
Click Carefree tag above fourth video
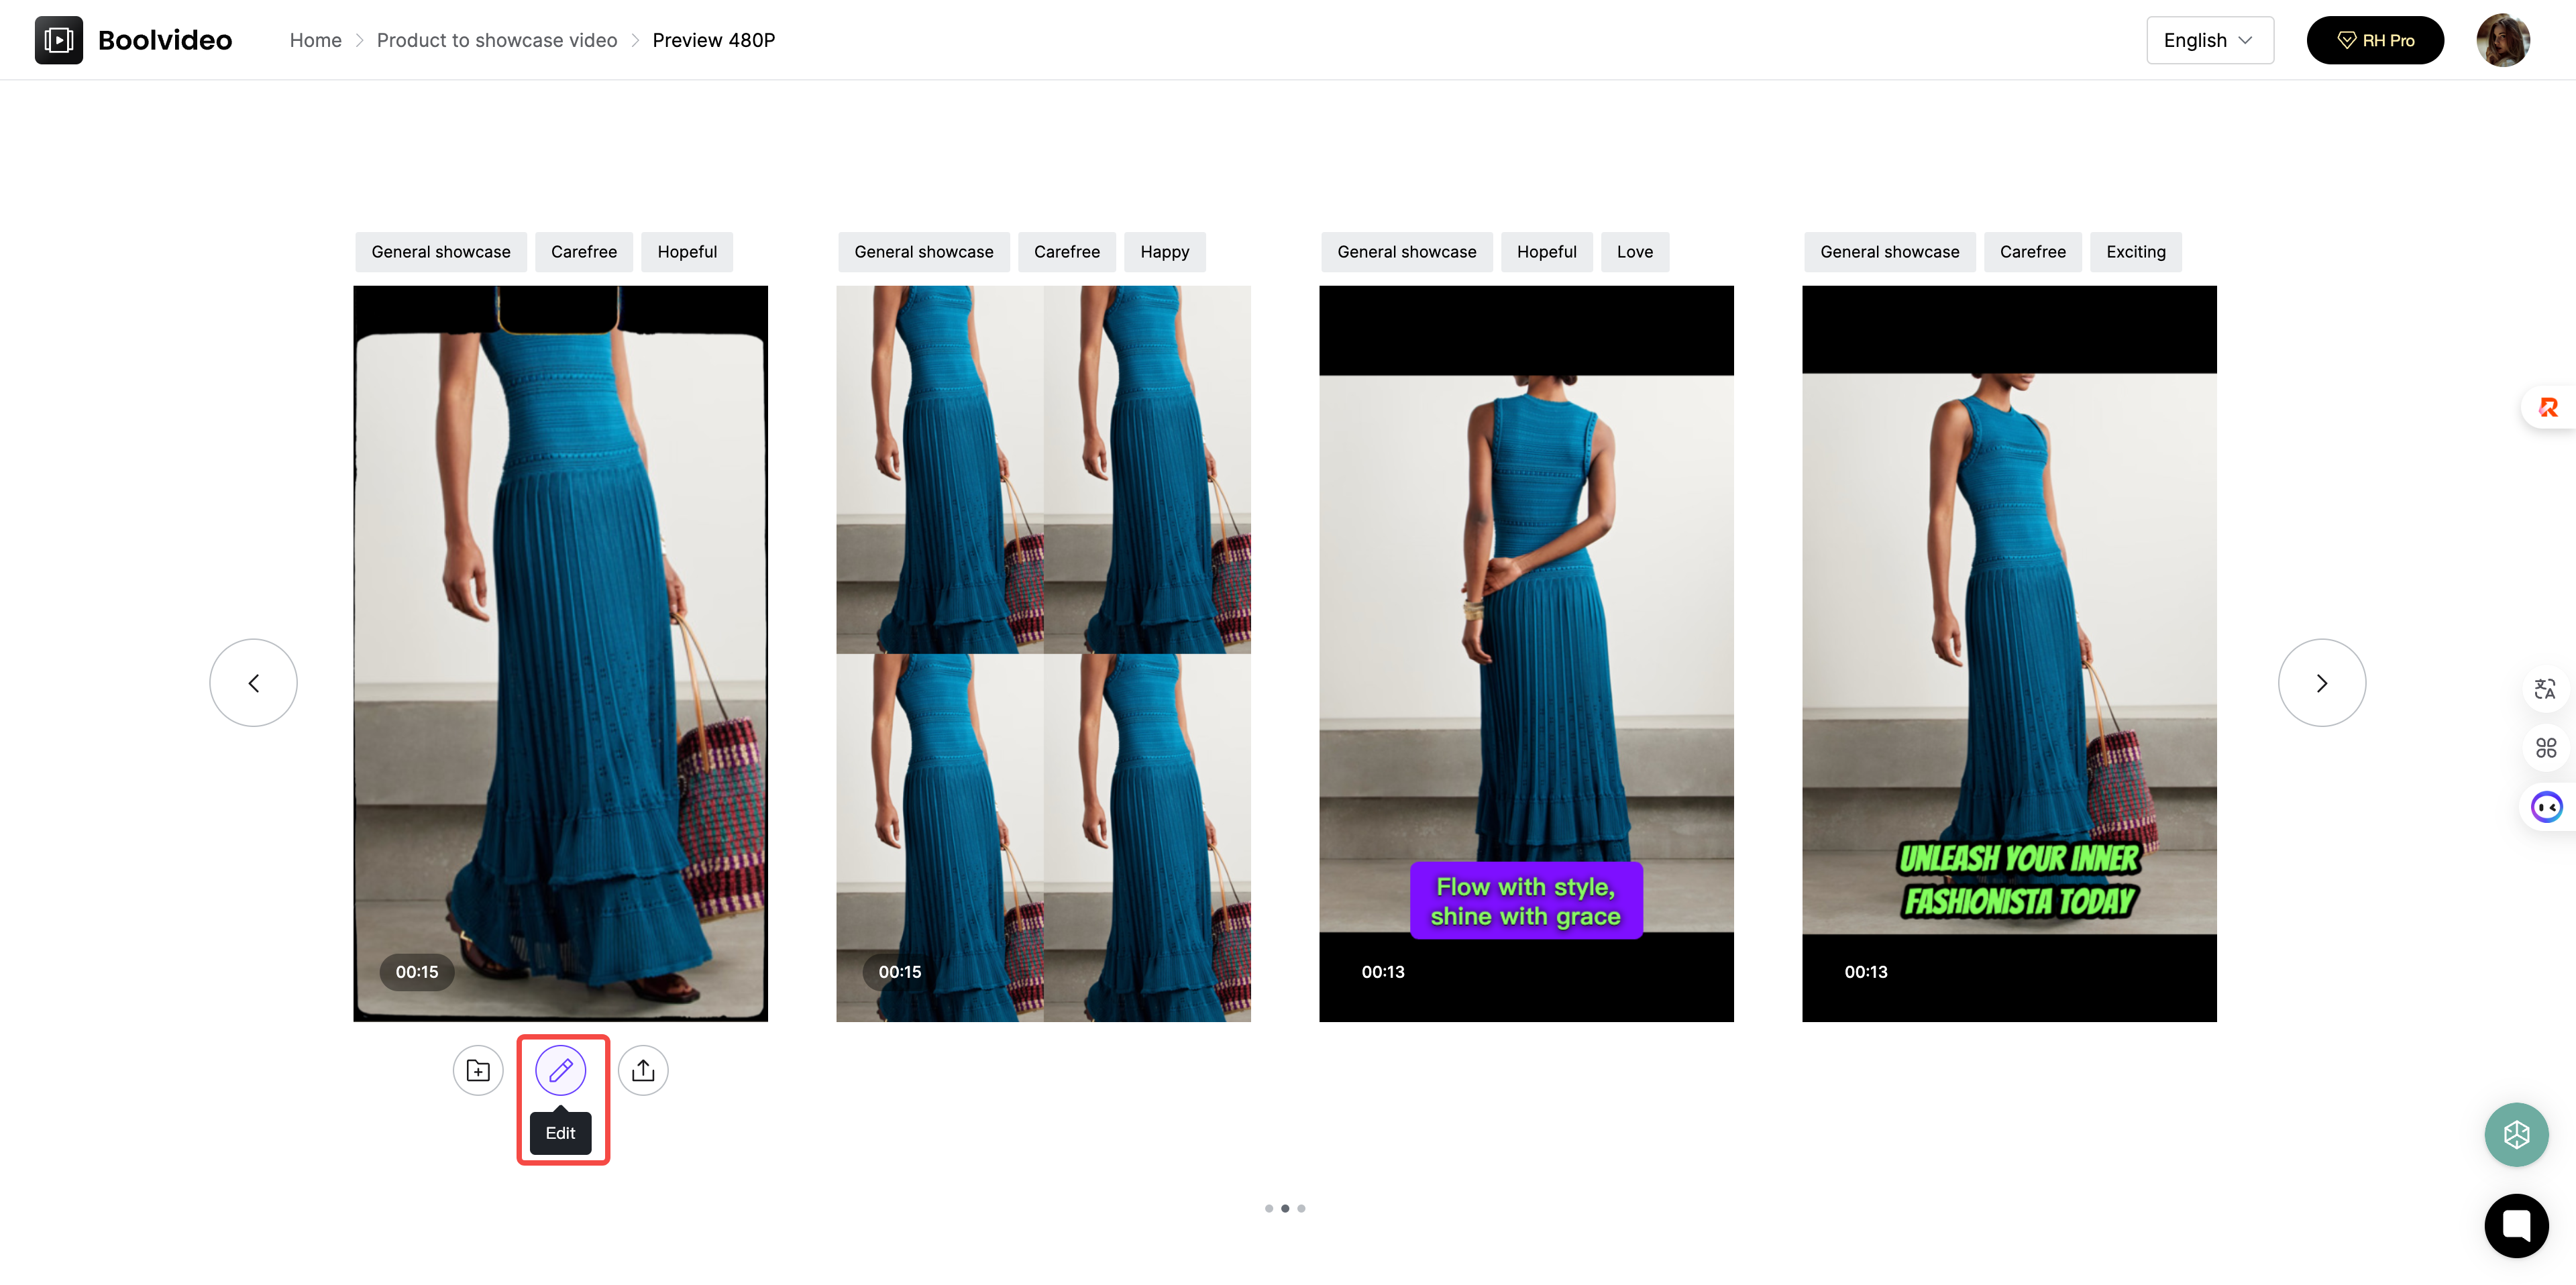tap(2033, 252)
